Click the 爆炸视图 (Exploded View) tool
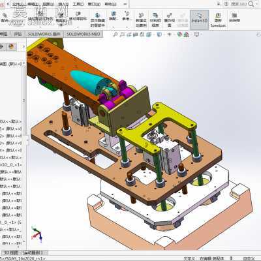 point(169,20)
